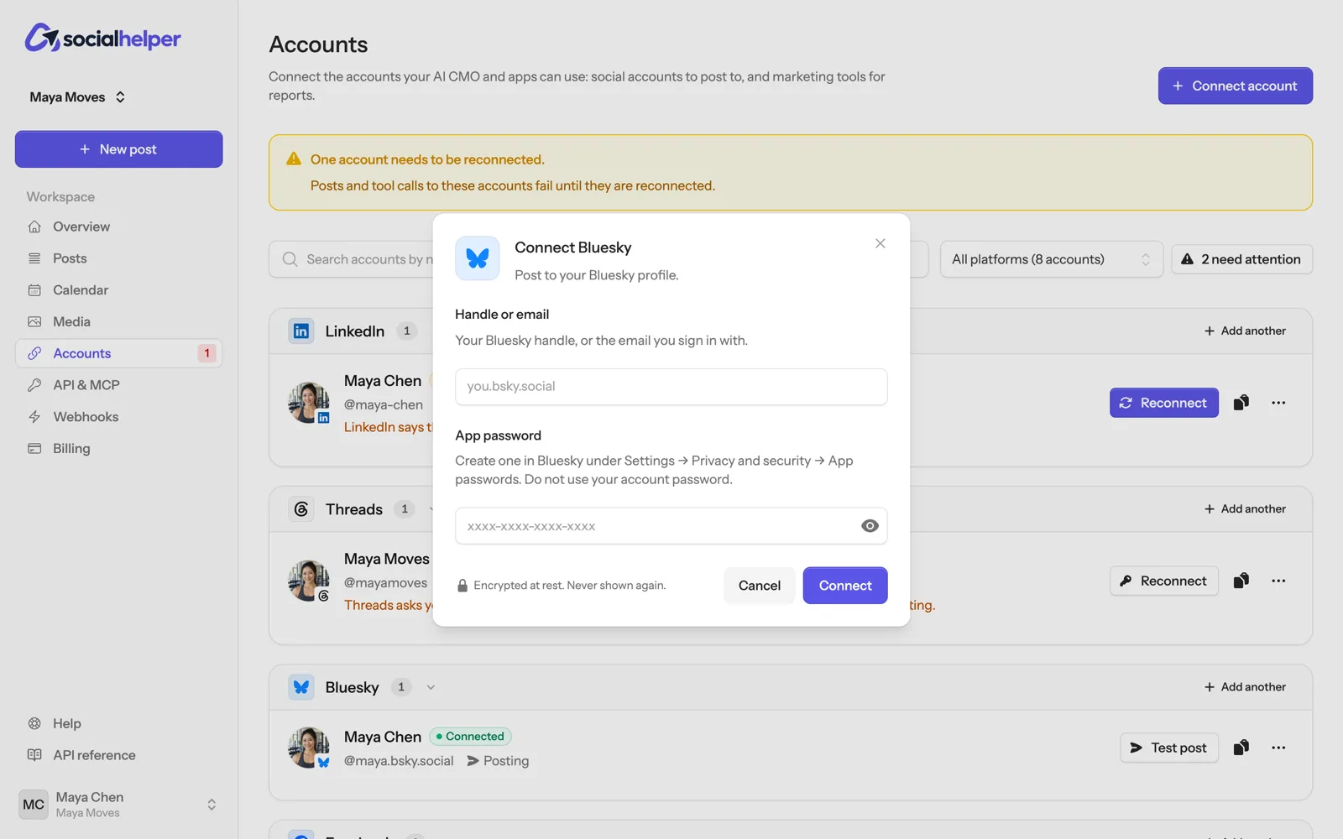1343x839 pixels.
Task: Click the API reference book icon
Action: 34,755
